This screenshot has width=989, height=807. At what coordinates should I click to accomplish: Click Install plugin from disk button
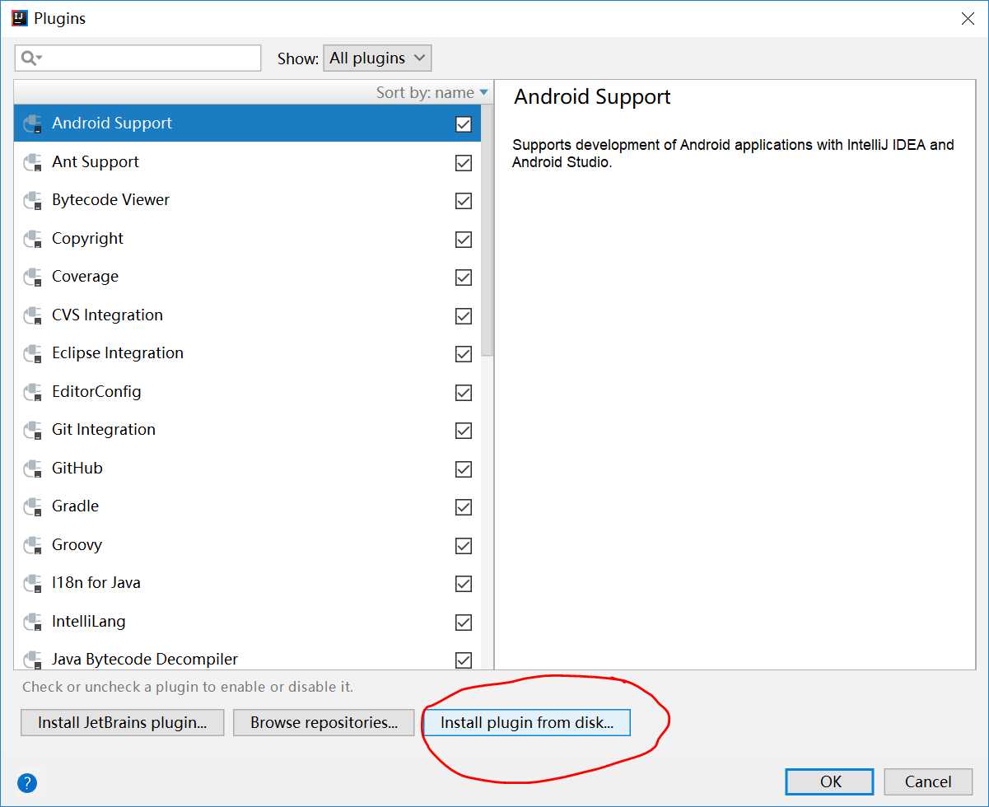click(527, 723)
